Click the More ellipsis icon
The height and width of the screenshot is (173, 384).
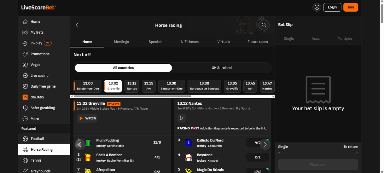click(x=25, y=119)
